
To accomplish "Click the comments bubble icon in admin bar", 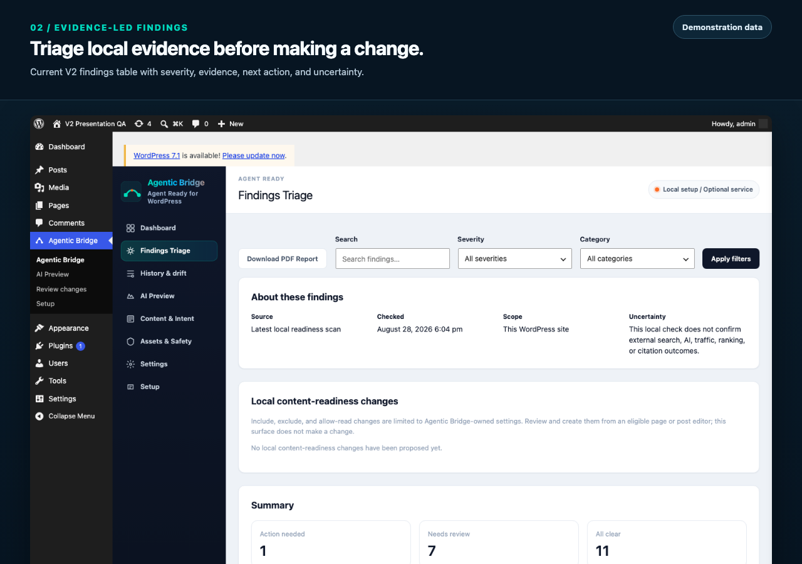I will pyautogui.click(x=196, y=123).
